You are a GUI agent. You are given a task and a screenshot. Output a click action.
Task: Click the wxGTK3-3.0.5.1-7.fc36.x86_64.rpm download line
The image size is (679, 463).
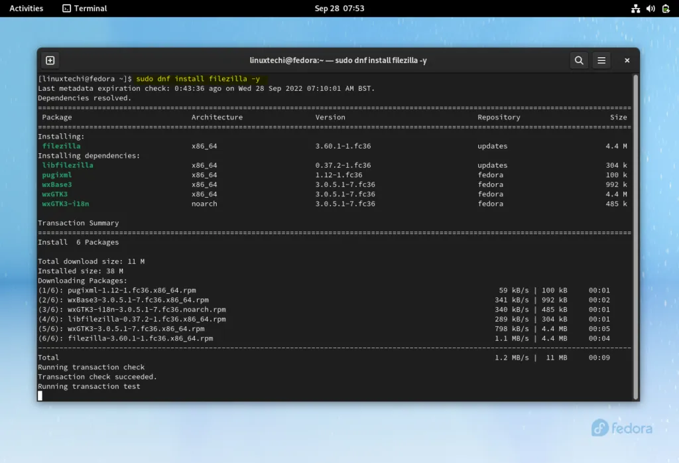pos(324,329)
